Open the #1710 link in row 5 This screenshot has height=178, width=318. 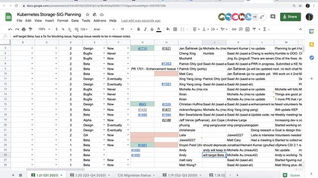143,48
